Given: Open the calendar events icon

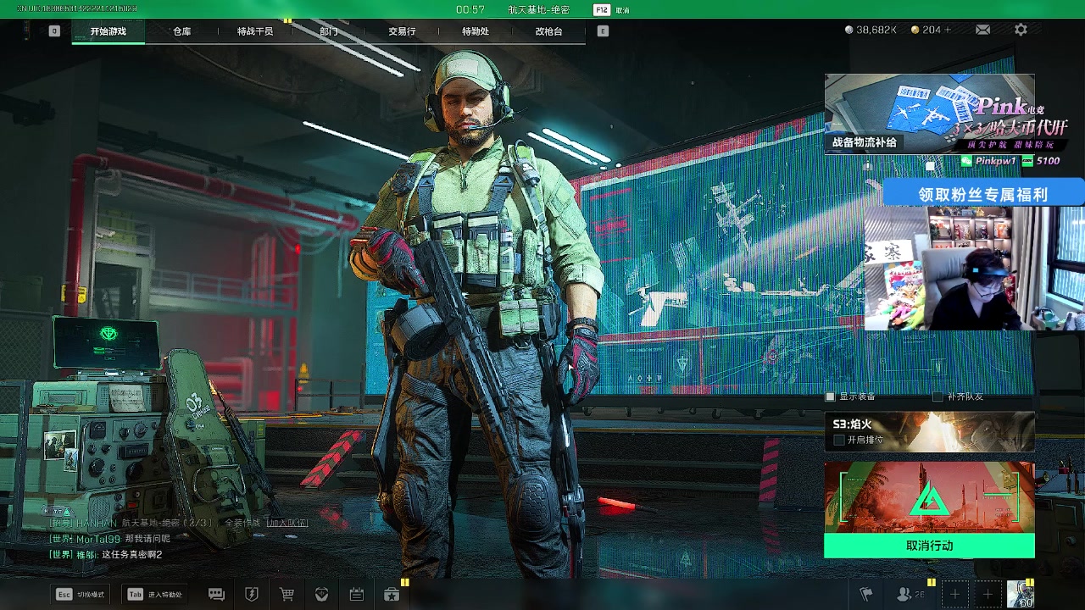Looking at the screenshot, I should [x=357, y=595].
